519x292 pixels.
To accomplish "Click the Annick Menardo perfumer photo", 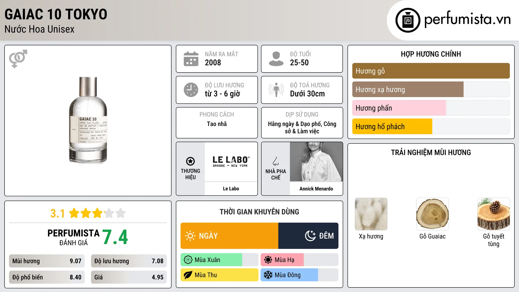I will (x=316, y=162).
